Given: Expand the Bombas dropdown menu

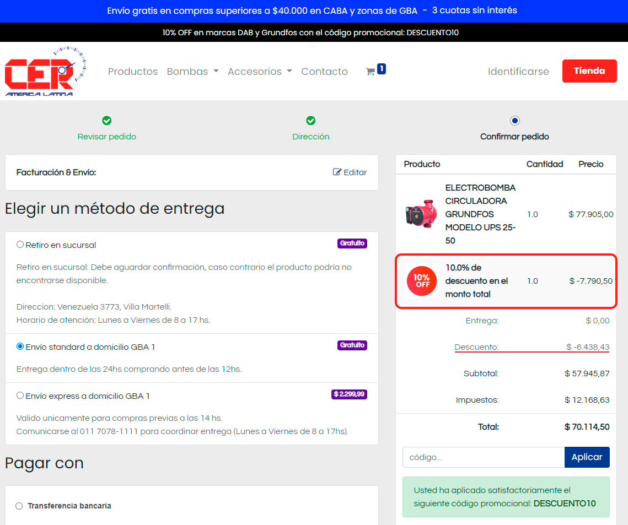Looking at the screenshot, I should click(x=192, y=71).
